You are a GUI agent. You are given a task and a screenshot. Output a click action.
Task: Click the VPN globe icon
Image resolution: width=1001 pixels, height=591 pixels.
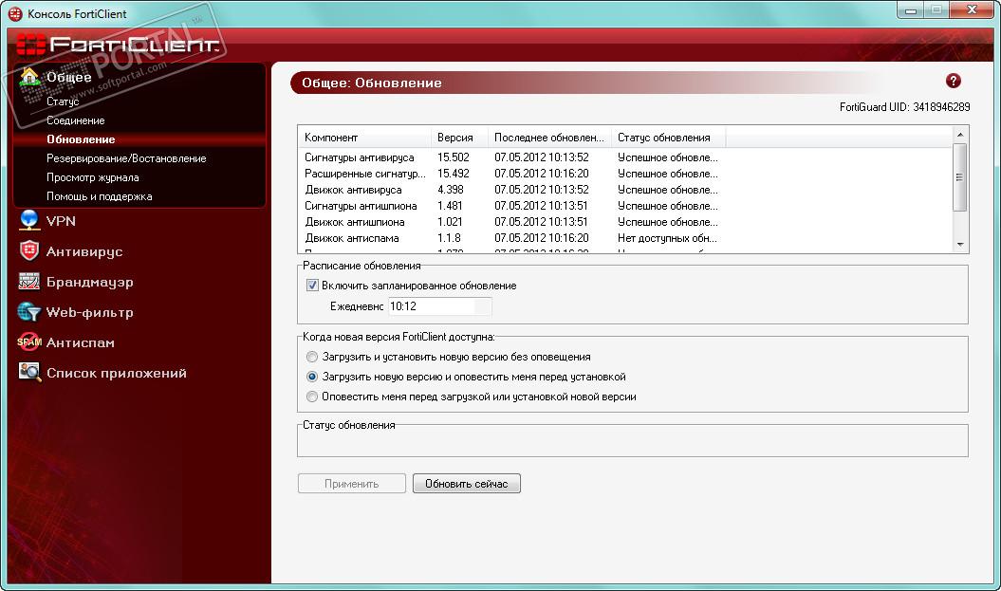coord(29,220)
